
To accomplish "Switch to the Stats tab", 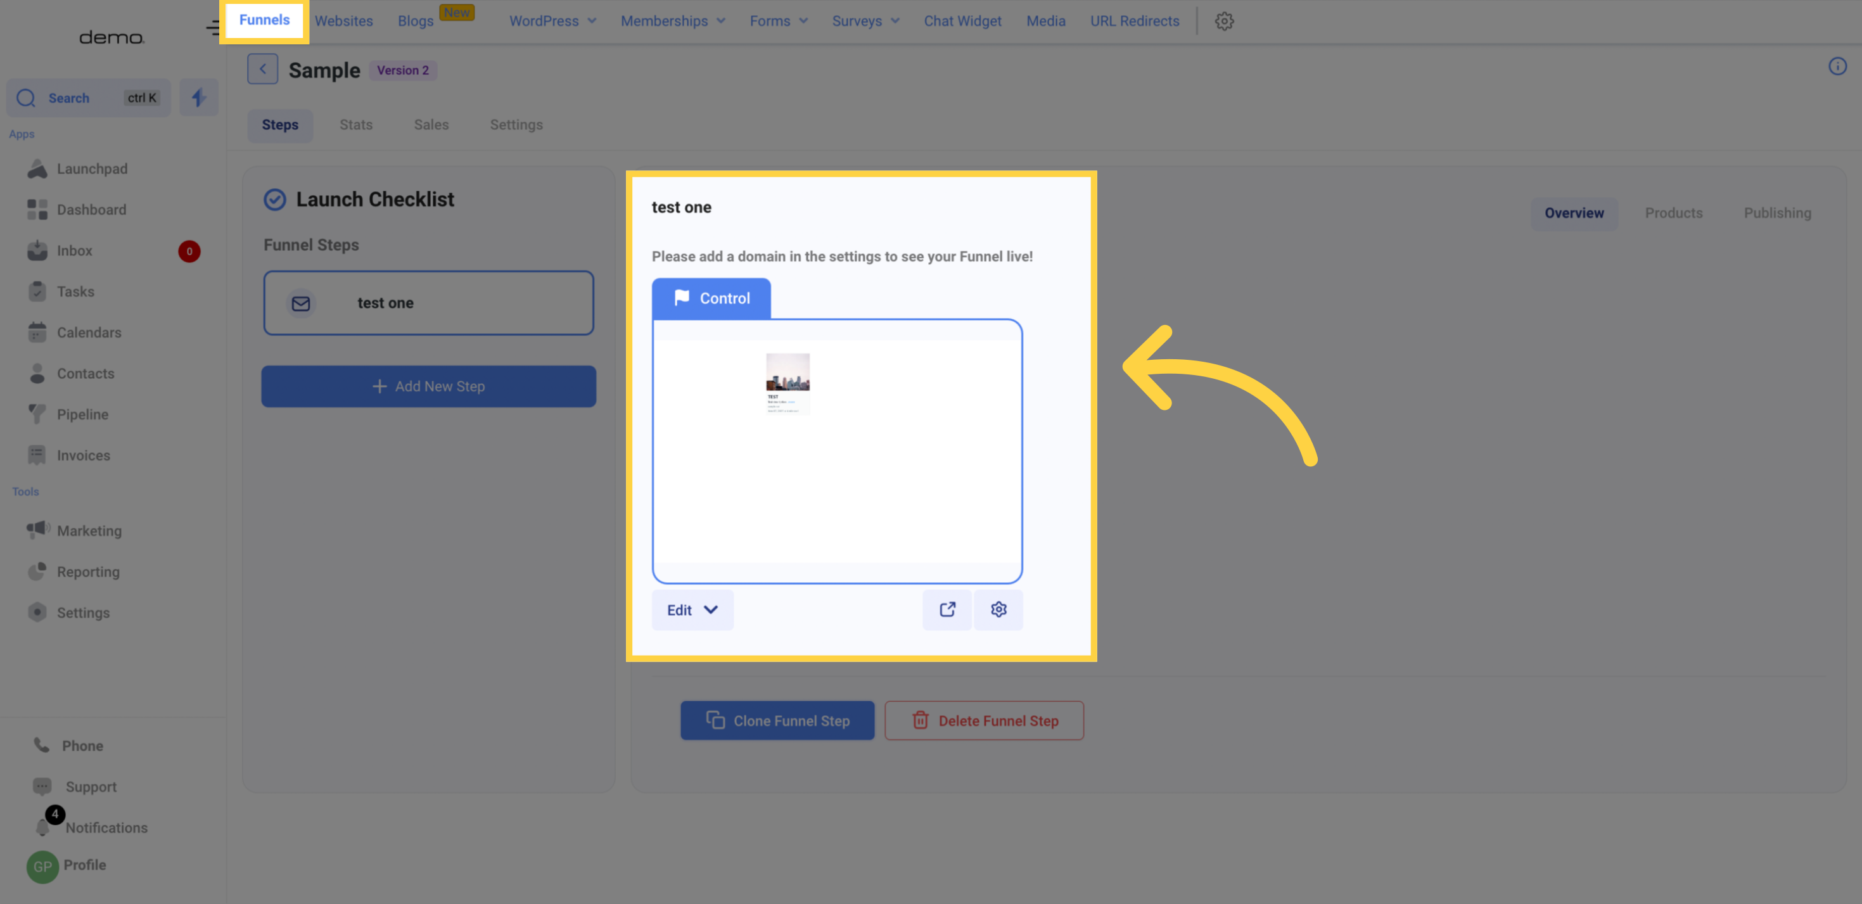I will pyautogui.click(x=355, y=124).
